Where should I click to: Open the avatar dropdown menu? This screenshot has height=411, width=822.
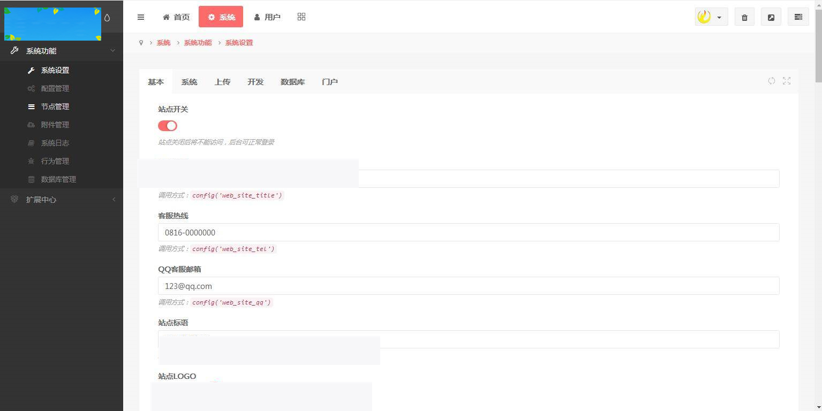point(711,17)
